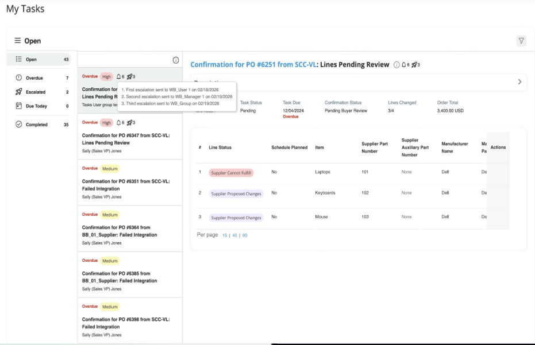Open task Confirmation for PO #6351 Failed Integration
This screenshot has height=345, width=535.
(x=130, y=183)
